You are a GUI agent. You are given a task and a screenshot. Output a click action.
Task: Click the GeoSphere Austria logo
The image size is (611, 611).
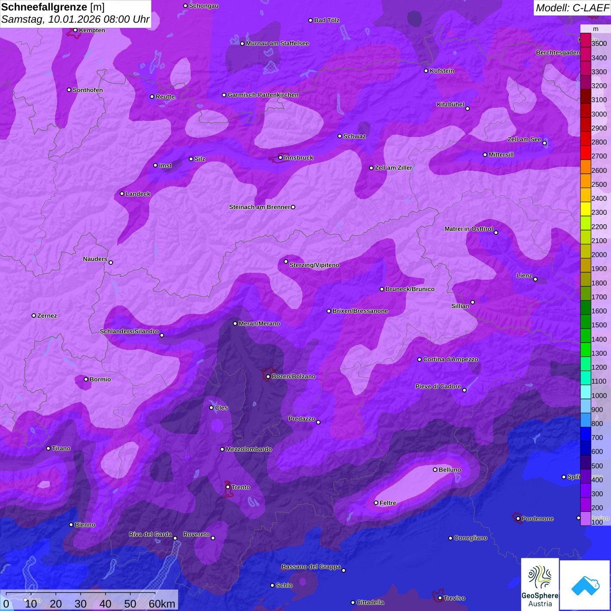point(540,584)
